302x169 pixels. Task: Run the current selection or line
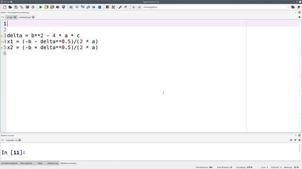[58, 7]
